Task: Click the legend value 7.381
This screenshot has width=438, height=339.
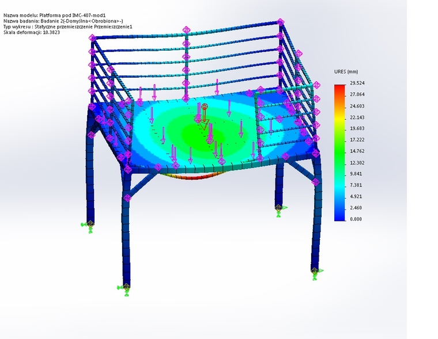Action: [356, 185]
